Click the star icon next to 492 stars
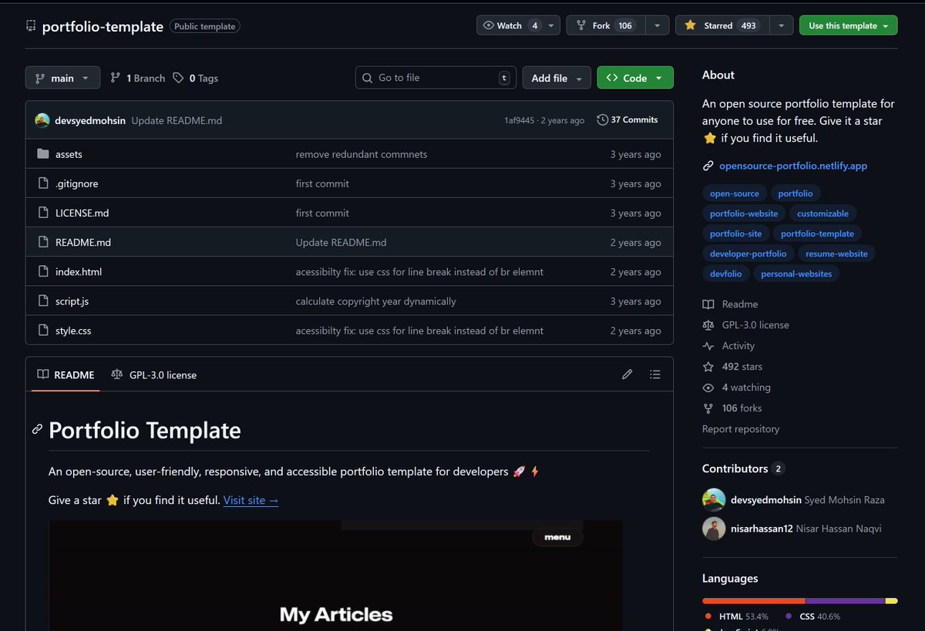 click(708, 367)
